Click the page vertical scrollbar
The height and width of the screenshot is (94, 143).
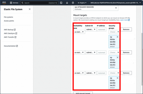click(142, 59)
